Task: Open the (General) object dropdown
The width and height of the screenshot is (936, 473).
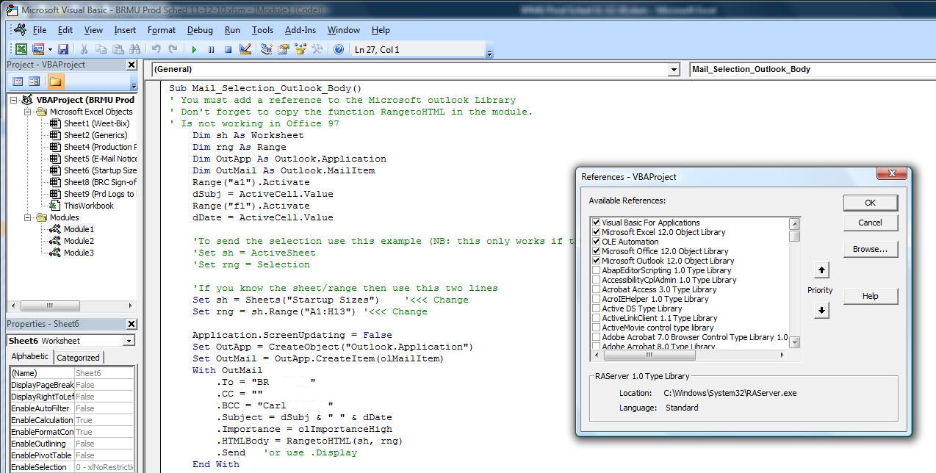Action: [674, 70]
